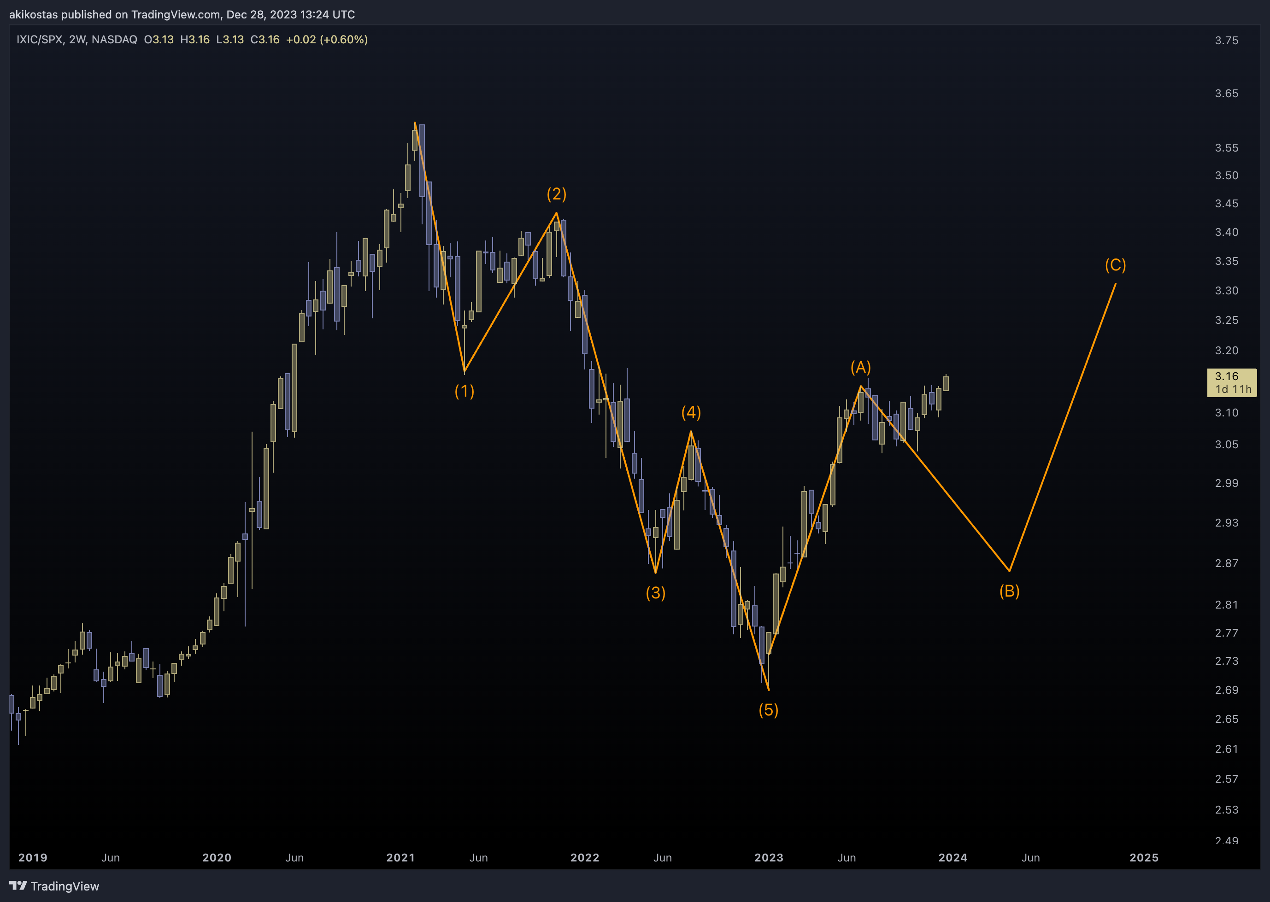Screen dimensions: 1270x902
Task: Click the 3.25 price axis label
Action: [x=1227, y=320]
